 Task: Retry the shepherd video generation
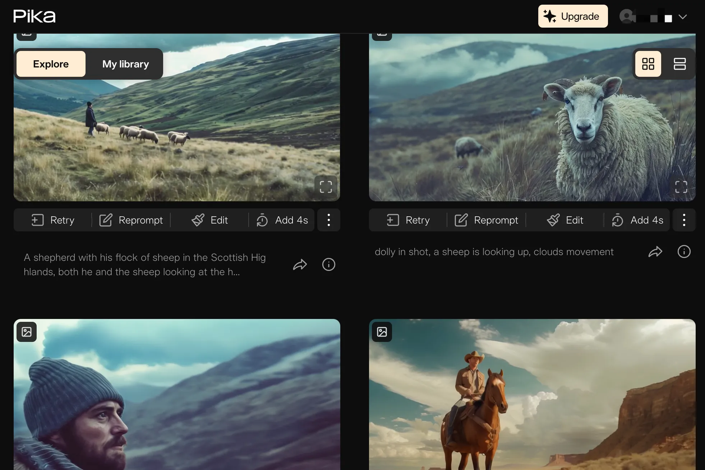click(53, 220)
